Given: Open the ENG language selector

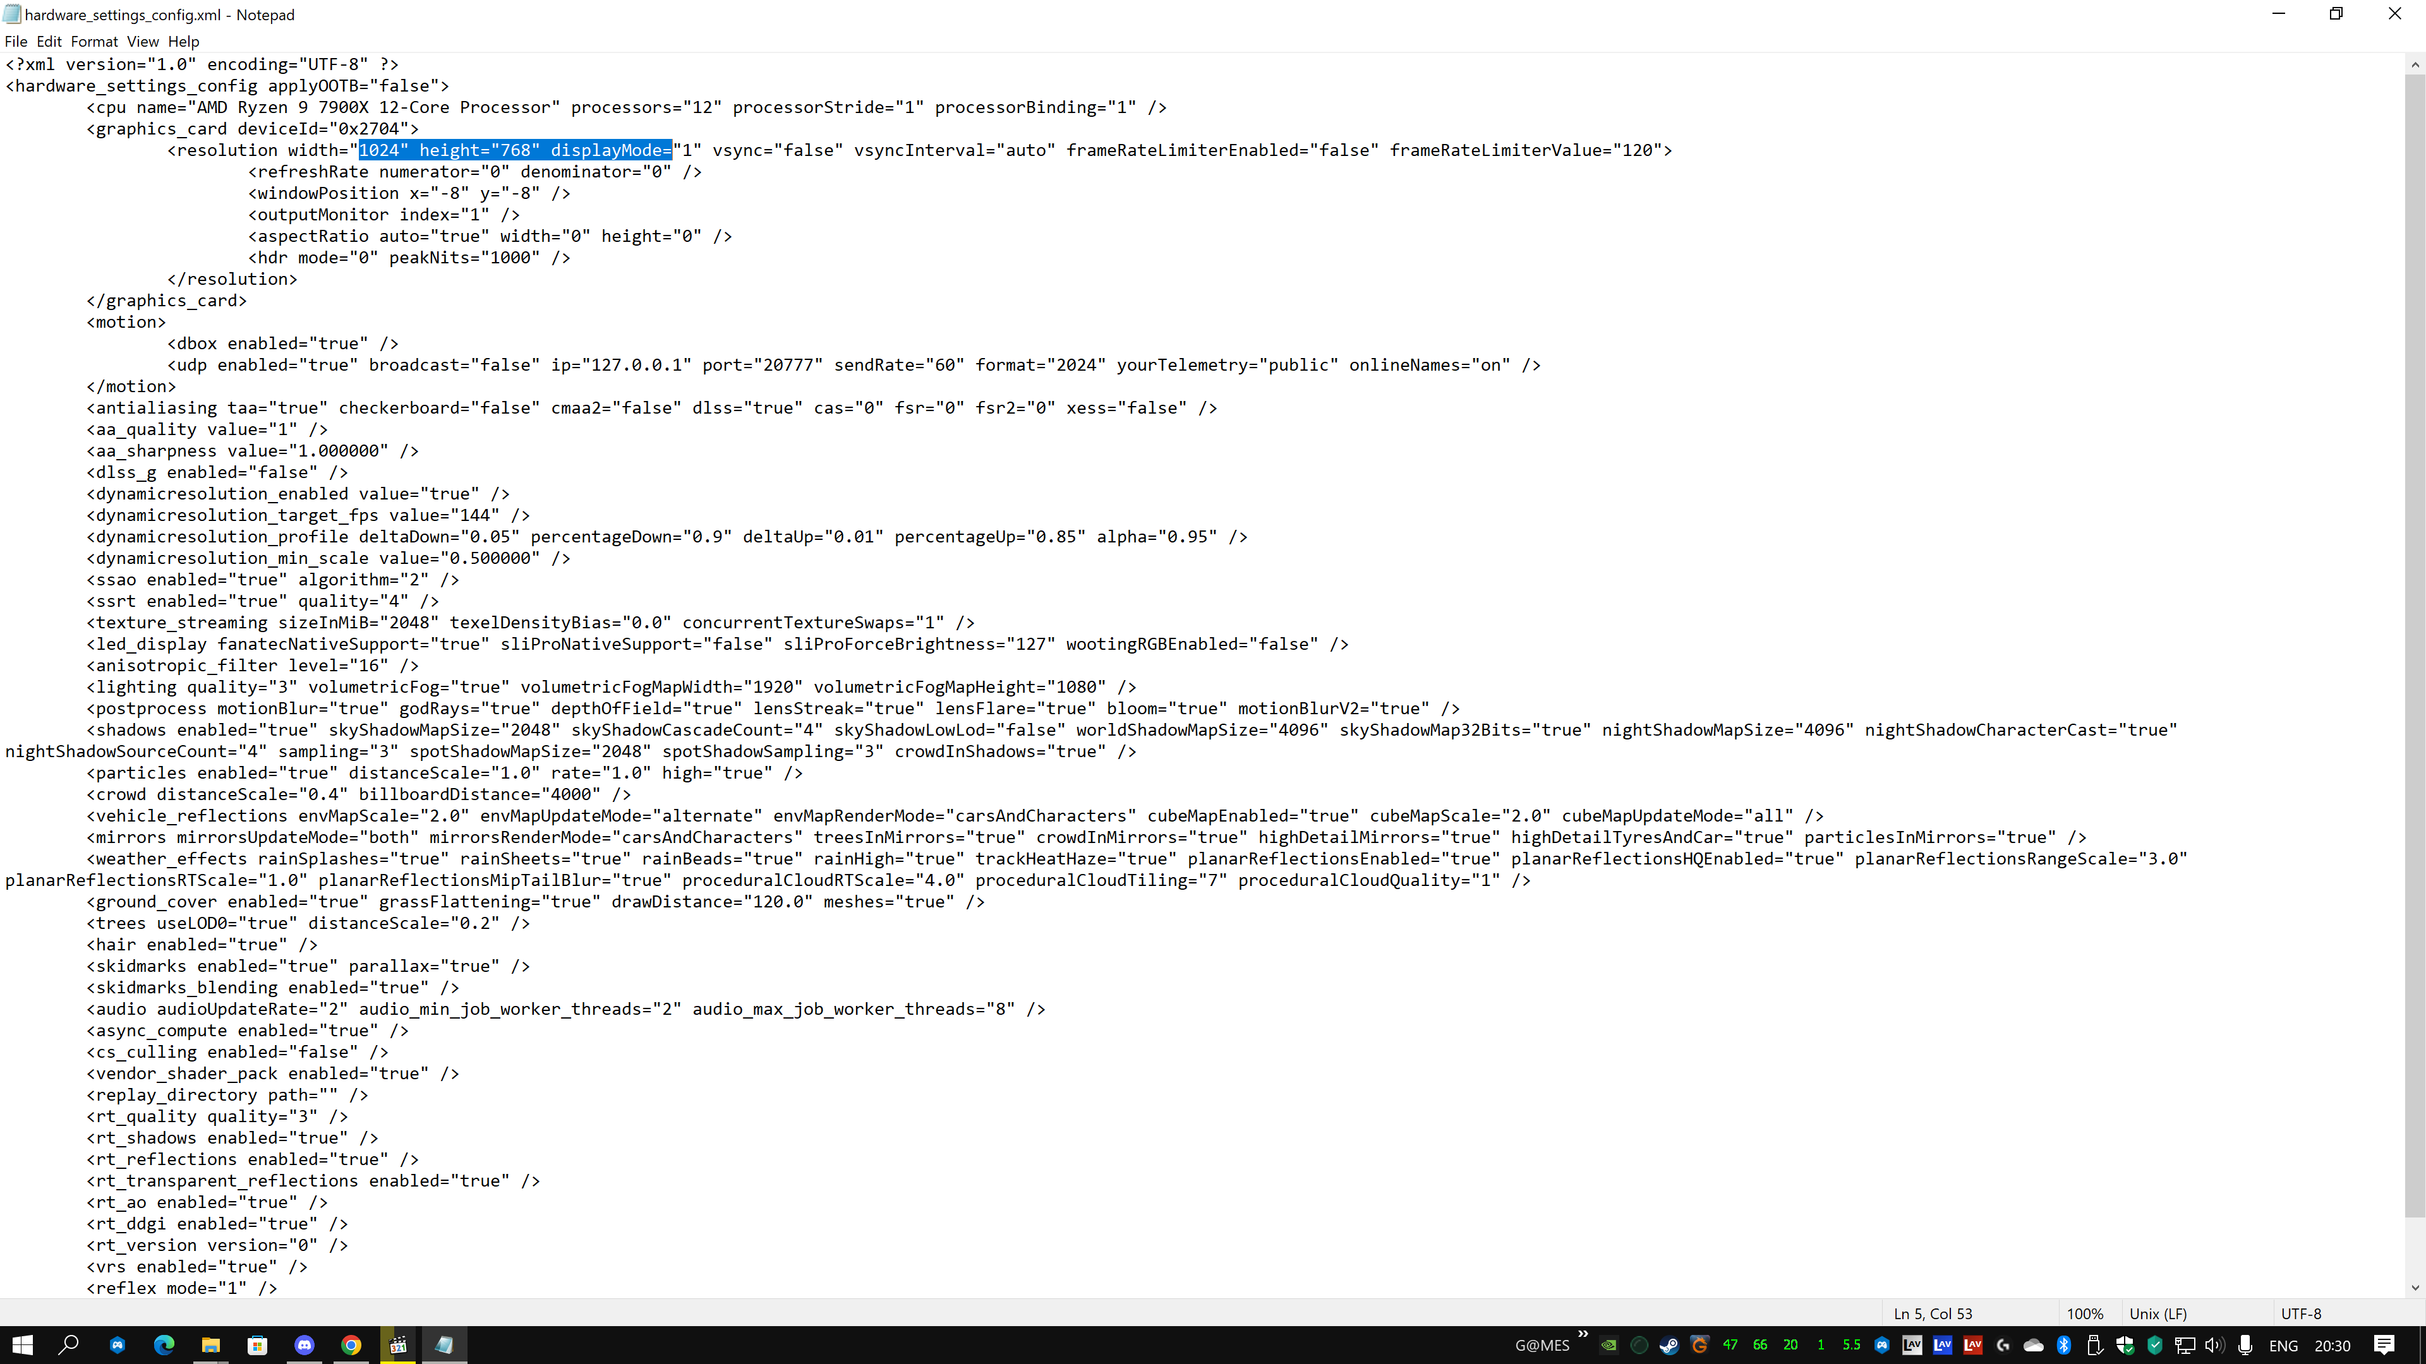Looking at the screenshot, I should (2283, 1345).
